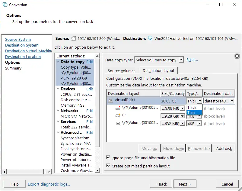The height and width of the screenshot is (191, 242).
Task: Edit the Devices settings
Action: tap(90, 89)
